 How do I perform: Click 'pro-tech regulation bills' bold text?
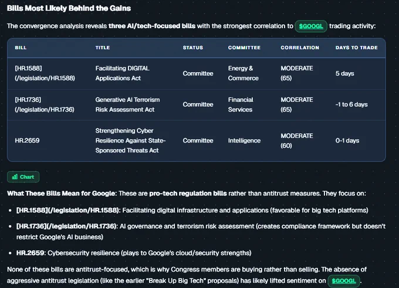coord(188,194)
